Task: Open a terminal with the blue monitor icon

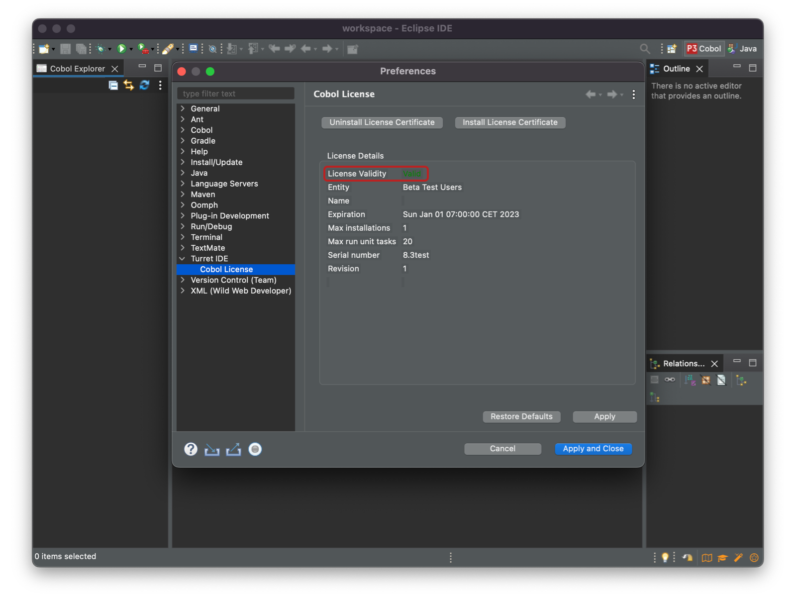Action: (194, 48)
